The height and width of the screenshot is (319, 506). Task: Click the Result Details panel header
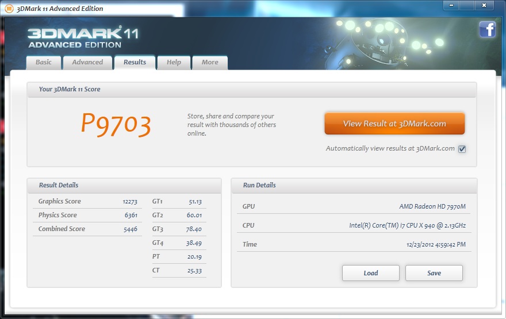124,185
